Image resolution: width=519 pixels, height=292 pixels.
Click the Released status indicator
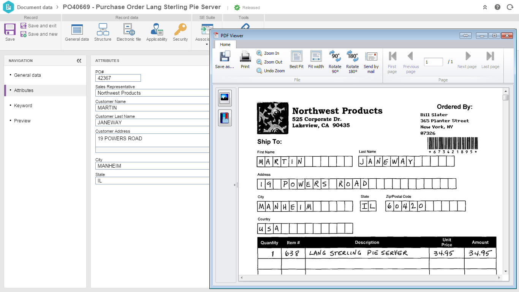pyautogui.click(x=247, y=8)
